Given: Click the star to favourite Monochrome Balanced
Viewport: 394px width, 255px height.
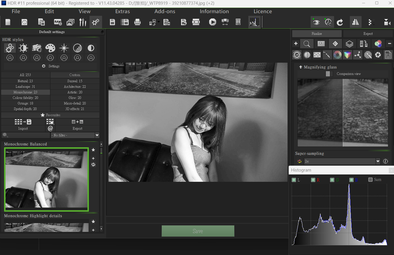Looking at the screenshot, I should [93, 150].
